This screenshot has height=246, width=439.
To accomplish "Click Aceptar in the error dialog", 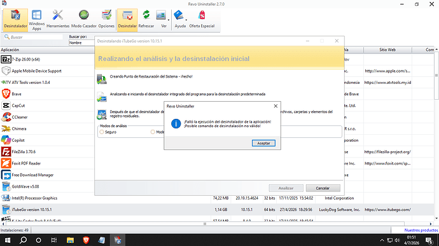I will pos(263,143).
